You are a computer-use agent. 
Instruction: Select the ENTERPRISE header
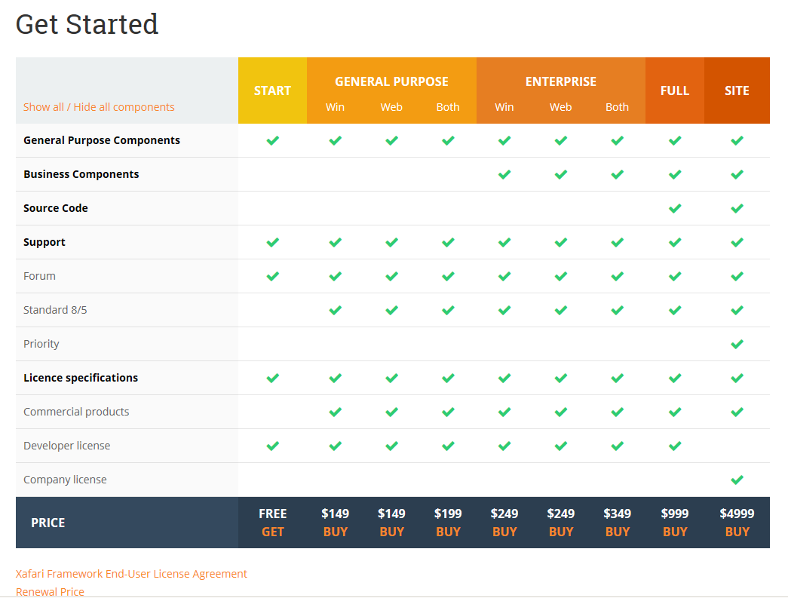click(561, 81)
